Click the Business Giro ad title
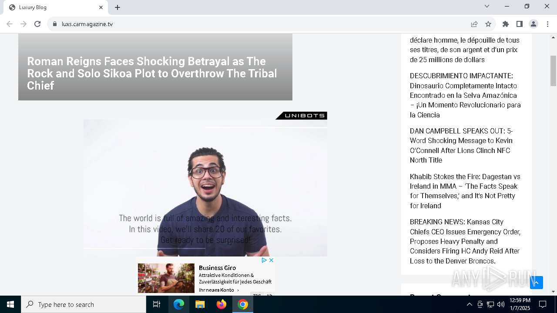Viewport: 557px width, 313px height. point(217,268)
